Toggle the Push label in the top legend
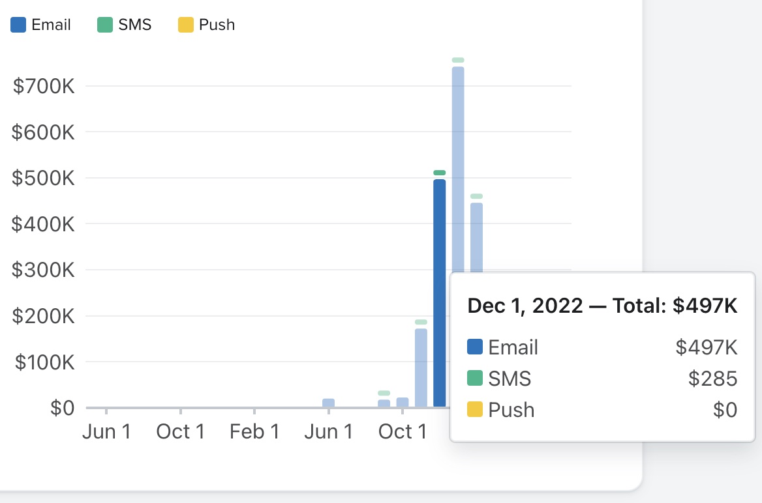The image size is (762, 503). (217, 25)
